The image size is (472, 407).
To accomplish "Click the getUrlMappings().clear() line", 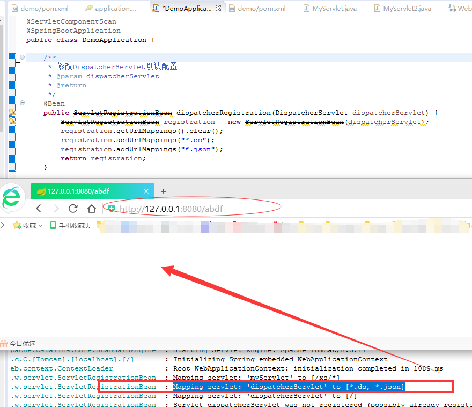I will coord(142,131).
